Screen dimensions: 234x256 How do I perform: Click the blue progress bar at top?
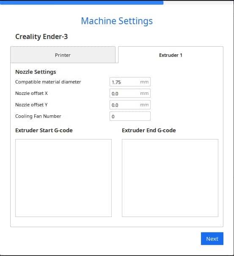(82, 2)
